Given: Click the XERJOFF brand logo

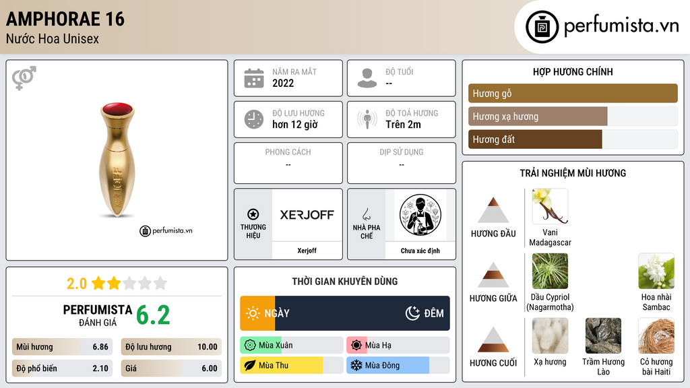Looking at the screenshot, I should point(307,215).
